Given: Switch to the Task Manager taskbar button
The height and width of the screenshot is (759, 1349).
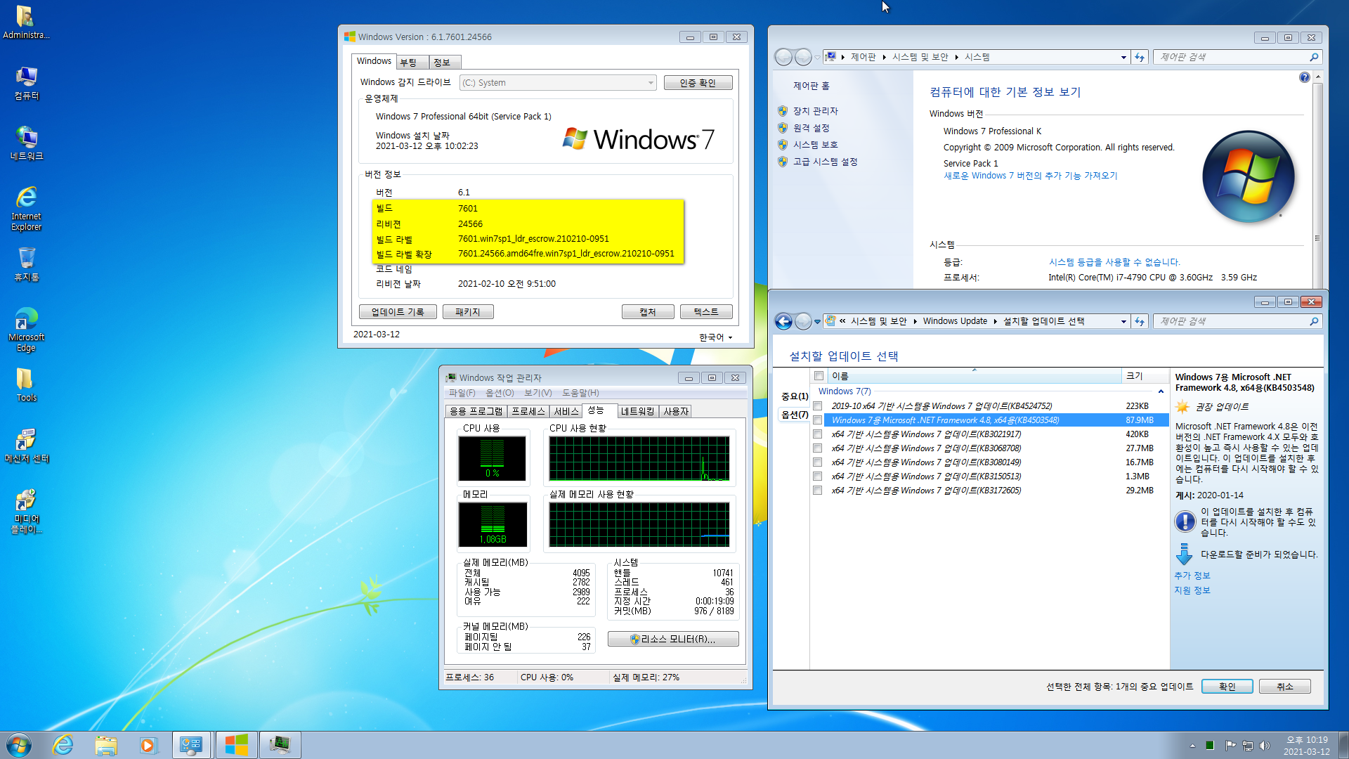Looking at the screenshot, I should 280,745.
